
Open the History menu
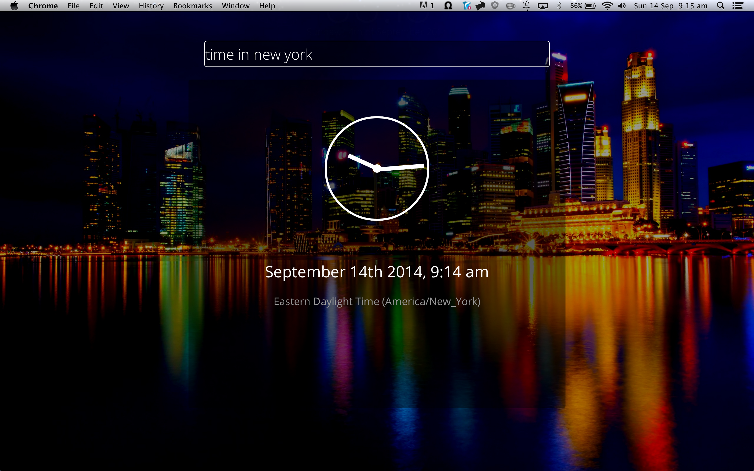click(x=151, y=5)
